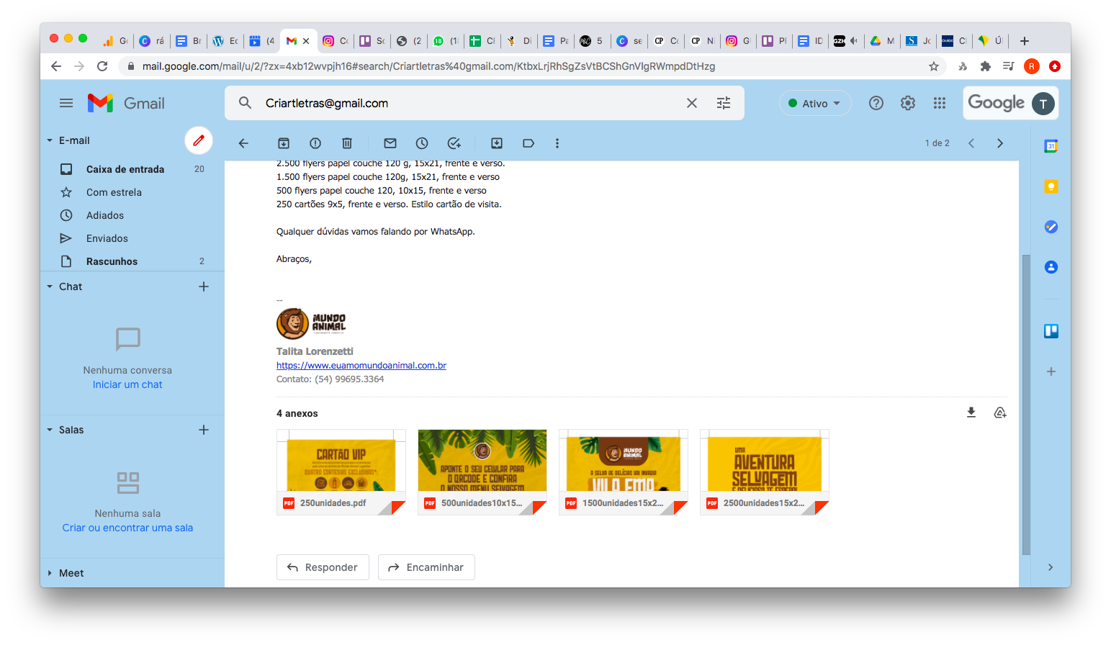
Task: Reload the page
Action: click(102, 66)
